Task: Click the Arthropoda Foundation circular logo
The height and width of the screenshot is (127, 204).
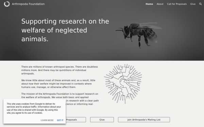Action: click(x=7, y=4)
